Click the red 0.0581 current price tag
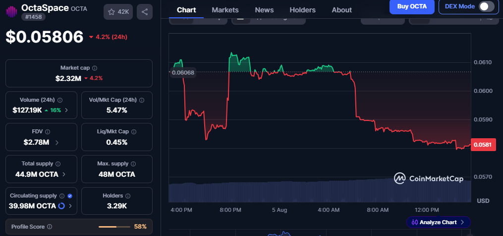Image resolution: width=503 pixels, height=236 pixels. [484, 145]
